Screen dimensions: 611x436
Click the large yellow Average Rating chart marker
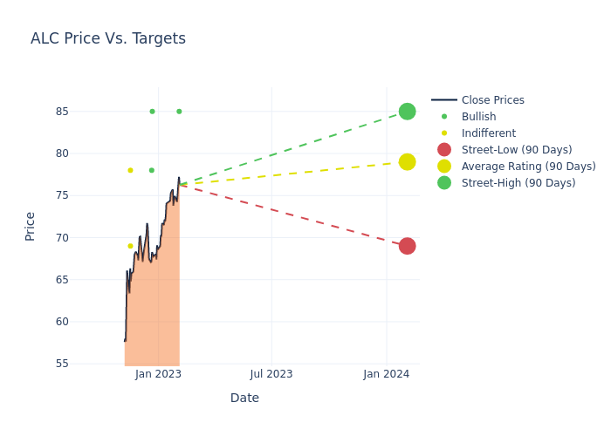407,162
